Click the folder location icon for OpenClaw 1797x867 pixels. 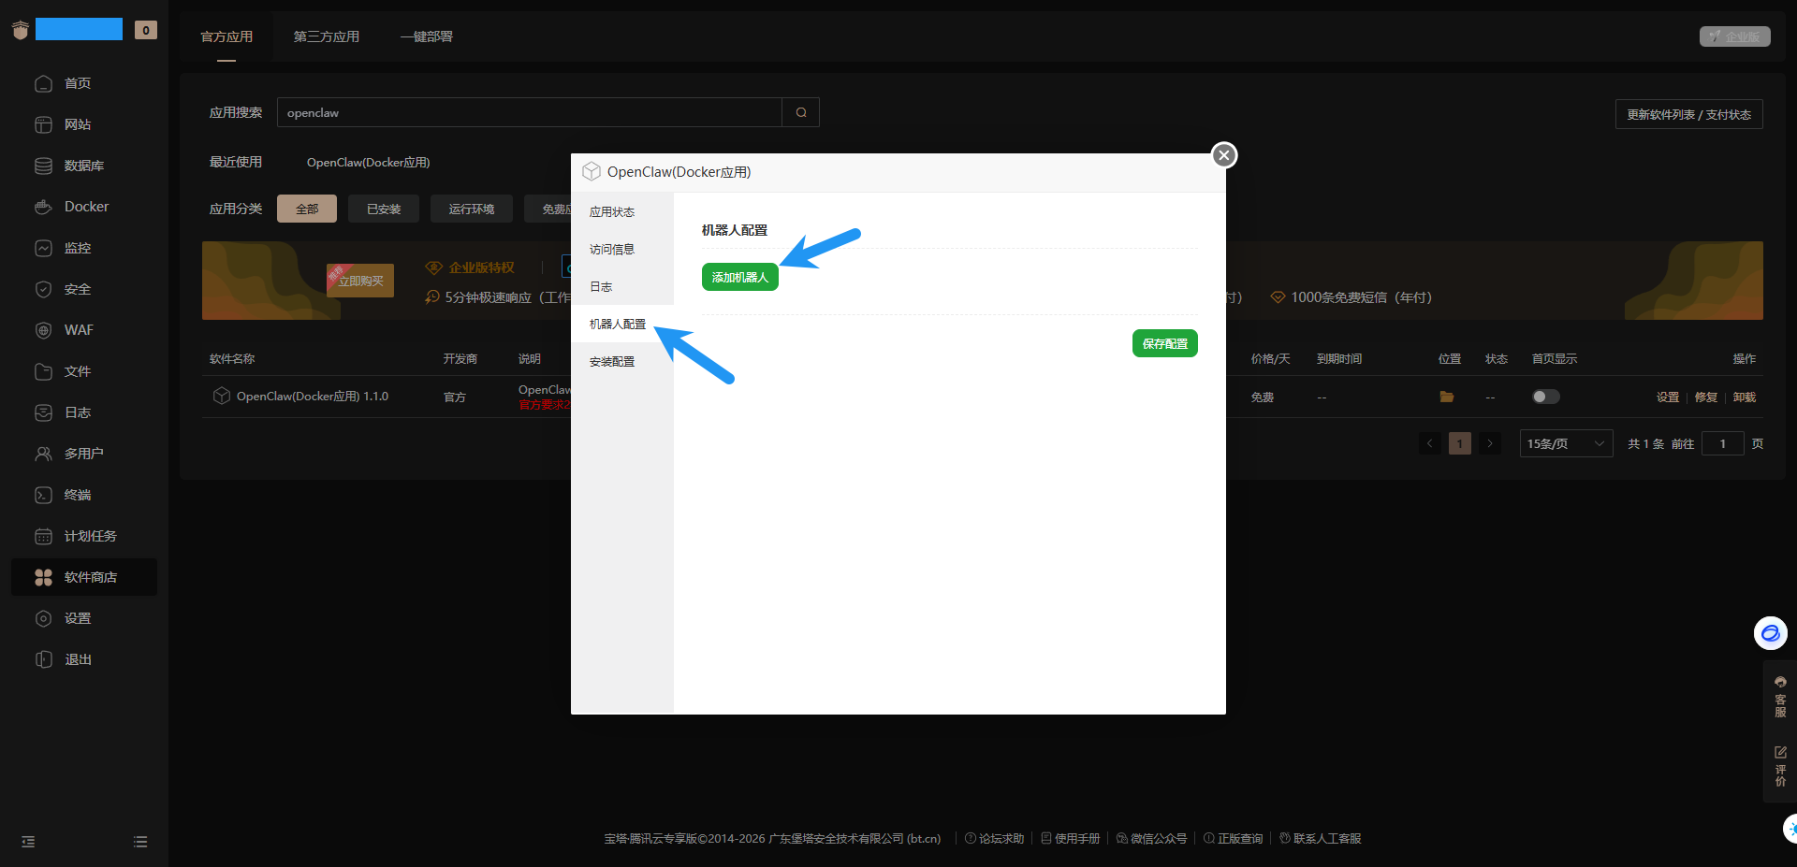pyautogui.click(x=1446, y=397)
